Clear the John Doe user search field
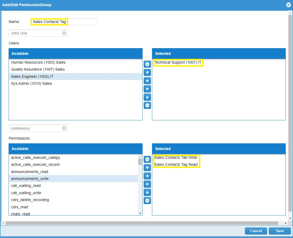Screen dimensions: 293x238 [x=64, y=33]
